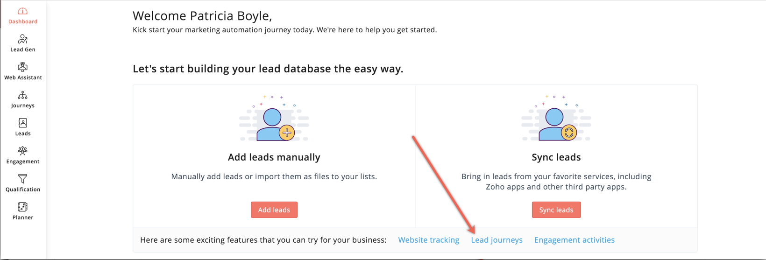This screenshot has height=260, width=766.
Task: Select the Dashboard label in sidebar
Action: pyautogui.click(x=23, y=21)
